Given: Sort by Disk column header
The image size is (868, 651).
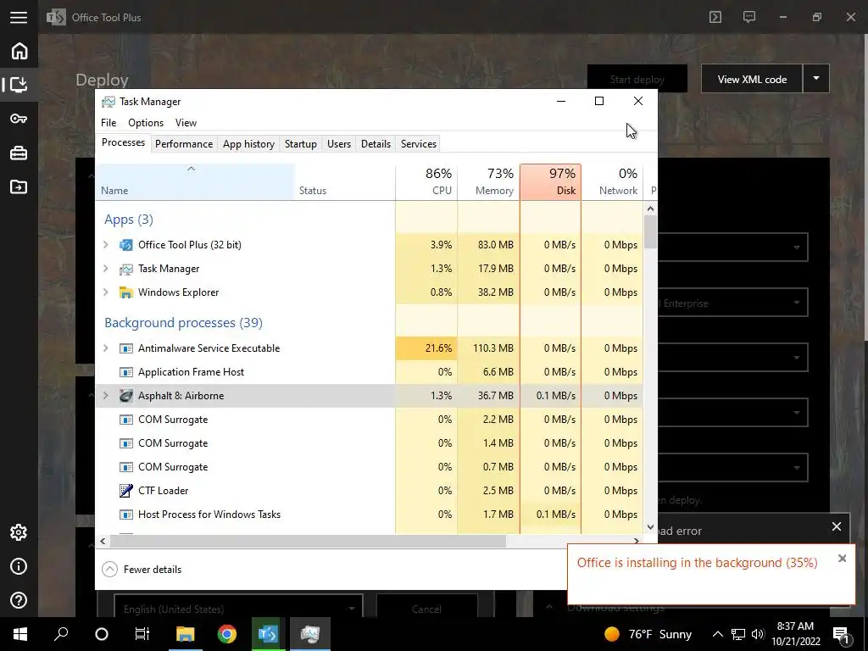Looking at the screenshot, I should coord(551,181).
